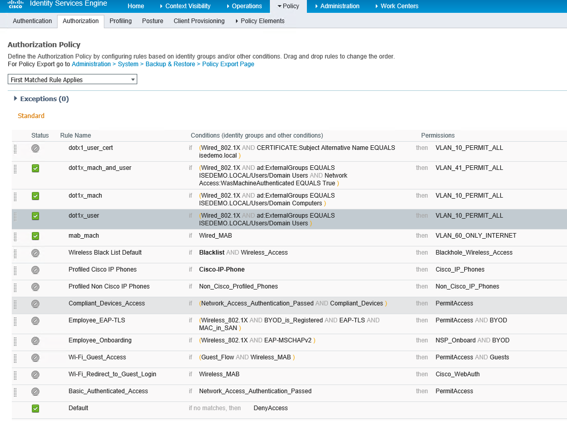Open the Administration menu in the top bar
Viewport: 567px width, 423px height.
(337, 6)
